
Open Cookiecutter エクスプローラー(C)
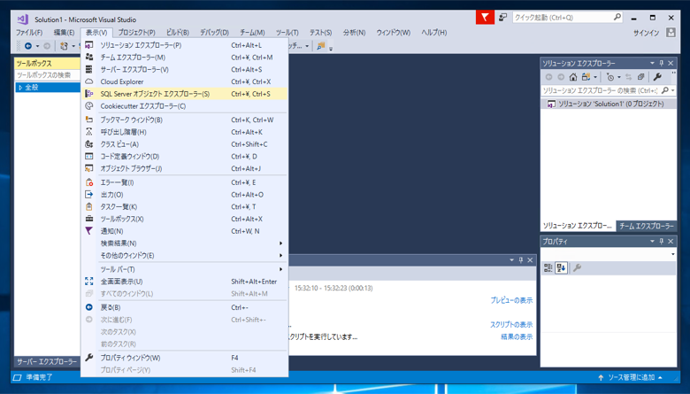185,106
